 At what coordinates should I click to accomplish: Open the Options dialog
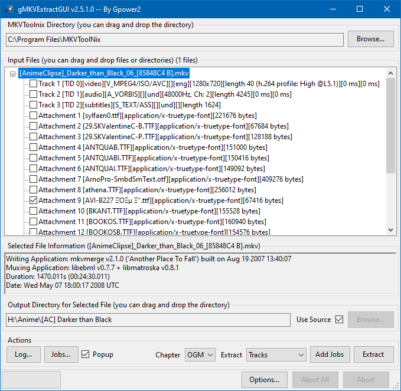coord(265,380)
